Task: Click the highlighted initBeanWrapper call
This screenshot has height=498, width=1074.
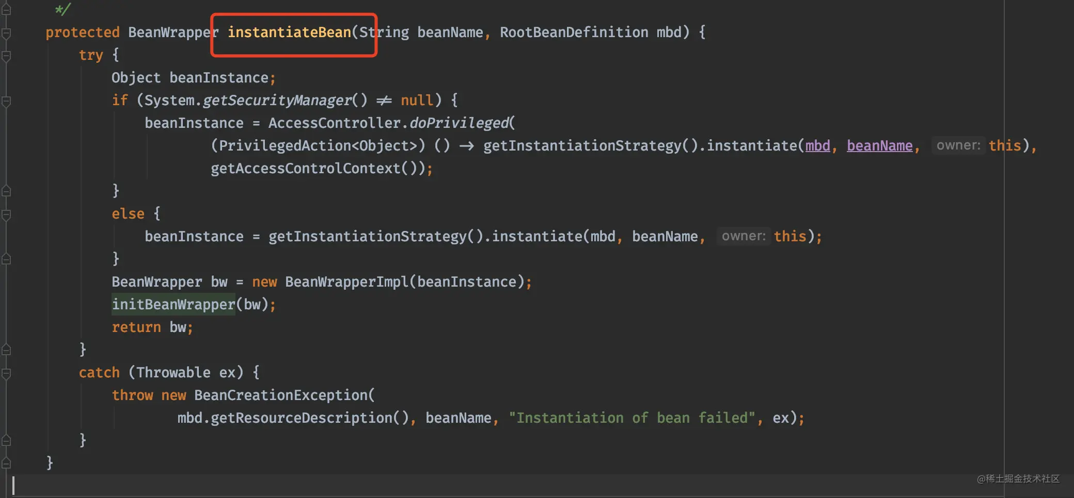Action: click(173, 304)
